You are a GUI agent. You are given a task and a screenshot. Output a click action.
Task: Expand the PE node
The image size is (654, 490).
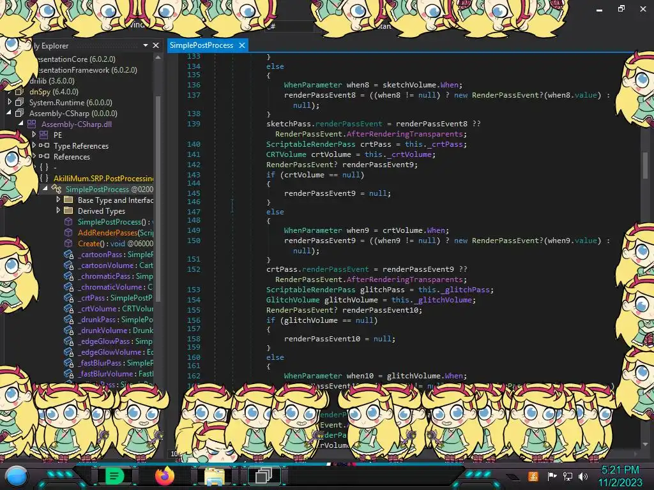pyautogui.click(x=34, y=135)
